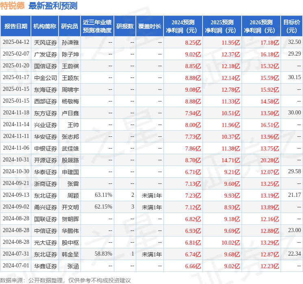Screen dimensions: 303x284
Task: Click the 2024预测净利润 header
Action: [x=183, y=26]
